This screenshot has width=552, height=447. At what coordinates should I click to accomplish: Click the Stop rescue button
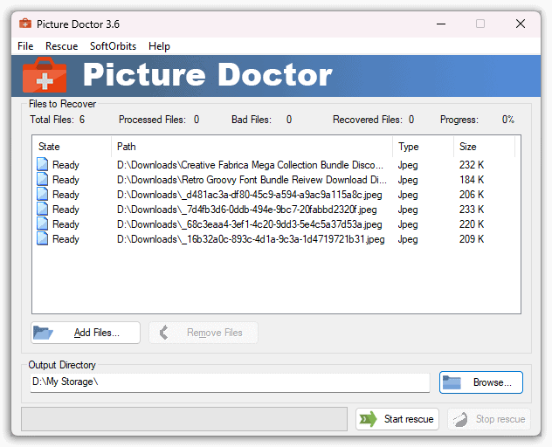[489, 419]
